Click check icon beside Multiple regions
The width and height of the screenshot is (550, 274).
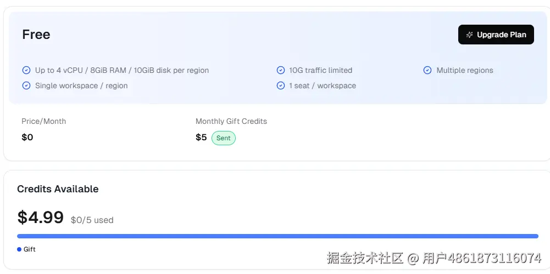(x=427, y=70)
